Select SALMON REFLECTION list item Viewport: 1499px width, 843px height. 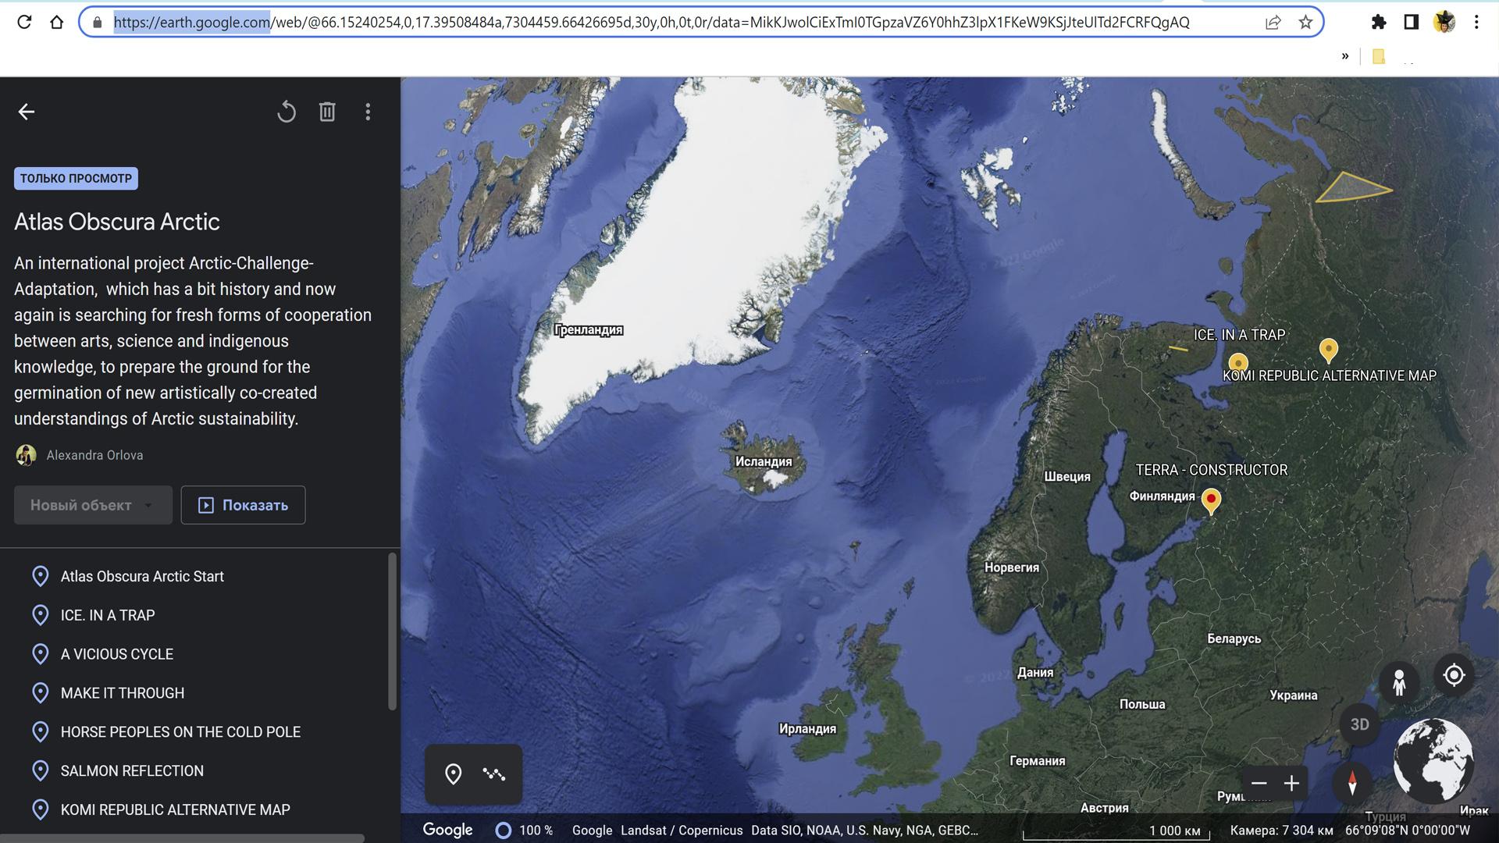[x=132, y=771]
